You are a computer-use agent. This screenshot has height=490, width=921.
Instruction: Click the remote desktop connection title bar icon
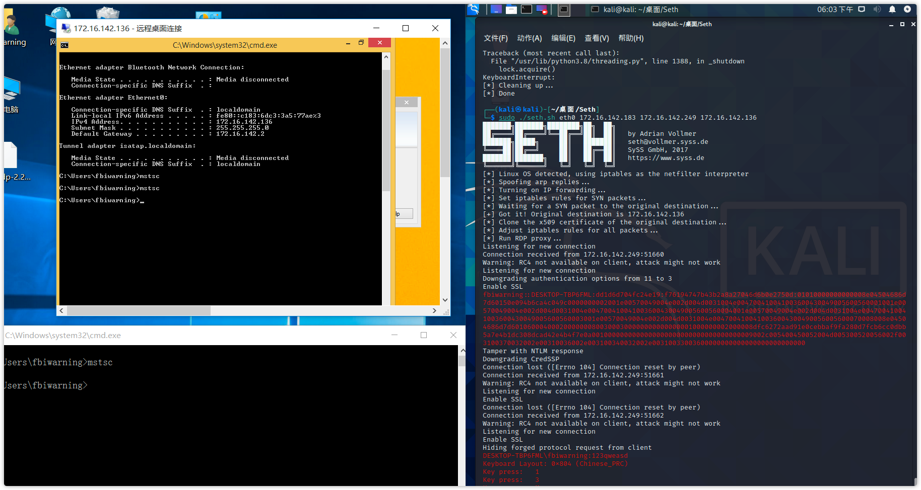(x=66, y=28)
